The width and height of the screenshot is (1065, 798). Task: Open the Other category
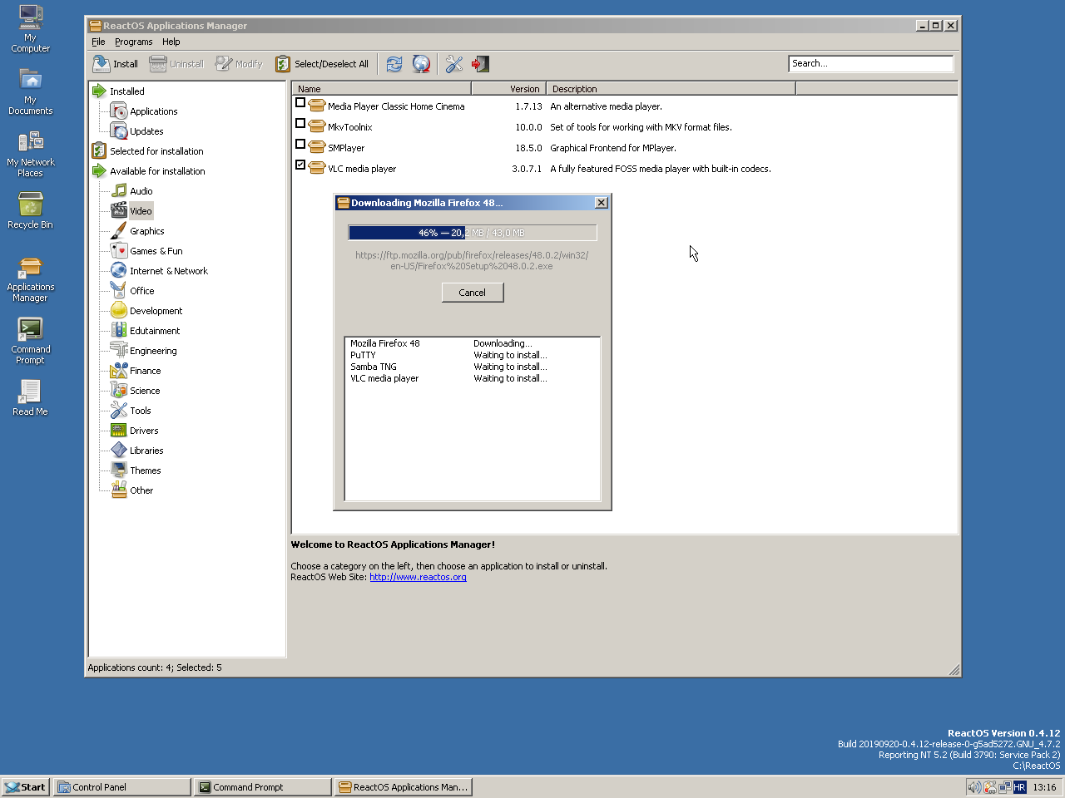[x=141, y=490]
